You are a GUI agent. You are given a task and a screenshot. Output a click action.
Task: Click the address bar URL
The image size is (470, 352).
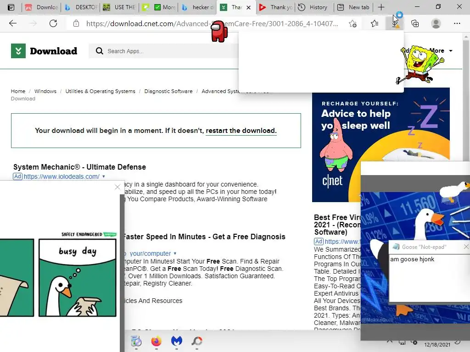tap(212, 23)
